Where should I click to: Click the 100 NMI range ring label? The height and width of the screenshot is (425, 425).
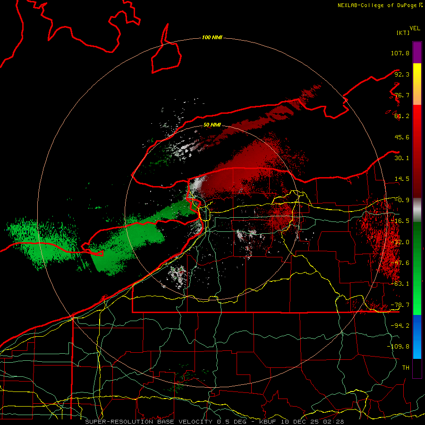click(x=212, y=37)
